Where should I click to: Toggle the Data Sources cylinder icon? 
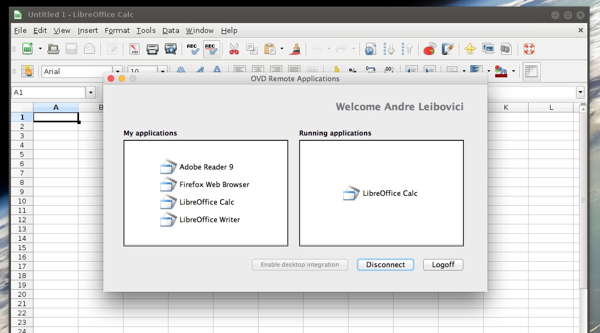(506, 49)
